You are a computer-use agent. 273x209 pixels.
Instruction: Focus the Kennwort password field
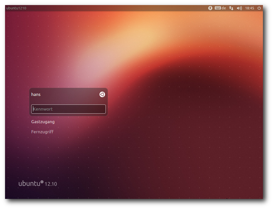click(69, 109)
